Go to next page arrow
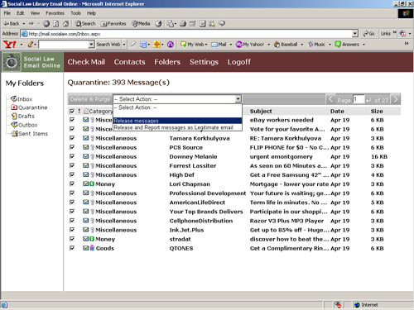This screenshot has height=310, width=414. (x=396, y=99)
